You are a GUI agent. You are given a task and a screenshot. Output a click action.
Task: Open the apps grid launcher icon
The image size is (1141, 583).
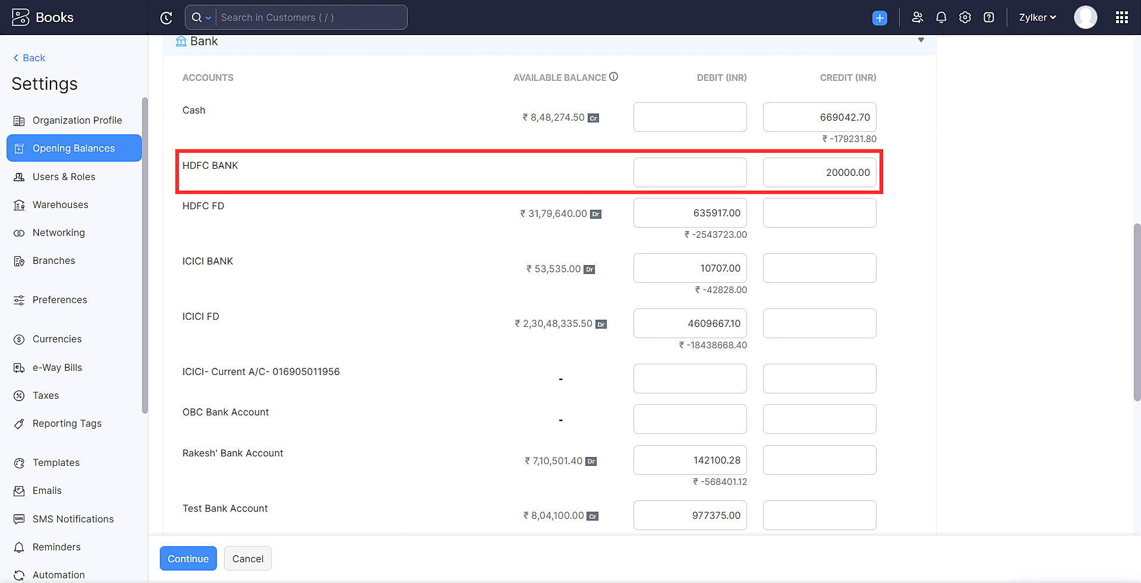click(x=1121, y=18)
